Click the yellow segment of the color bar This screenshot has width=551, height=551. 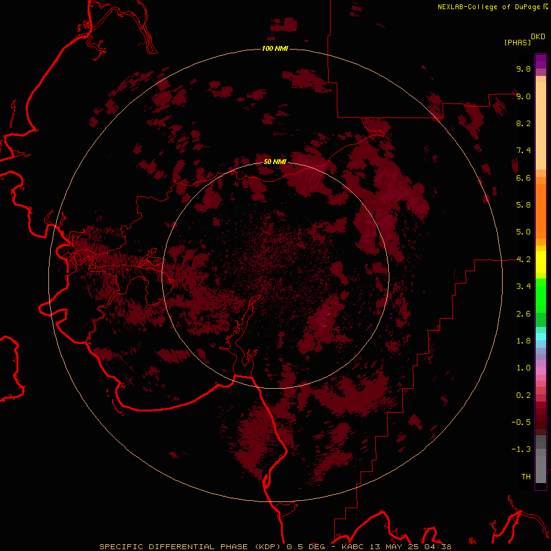point(541,262)
